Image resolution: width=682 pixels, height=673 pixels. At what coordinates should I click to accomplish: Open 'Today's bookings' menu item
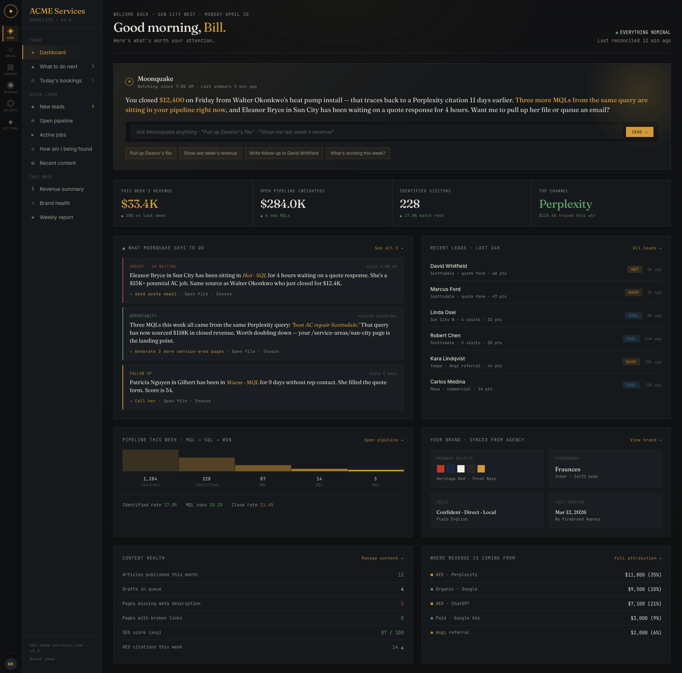(x=60, y=81)
